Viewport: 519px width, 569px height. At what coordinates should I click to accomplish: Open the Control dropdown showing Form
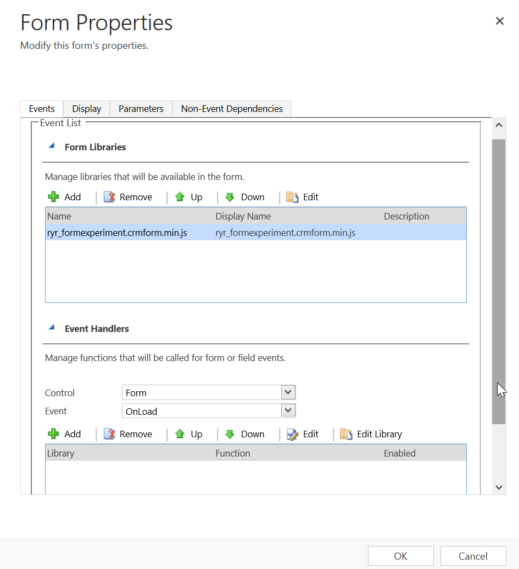click(x=288, y=392)
